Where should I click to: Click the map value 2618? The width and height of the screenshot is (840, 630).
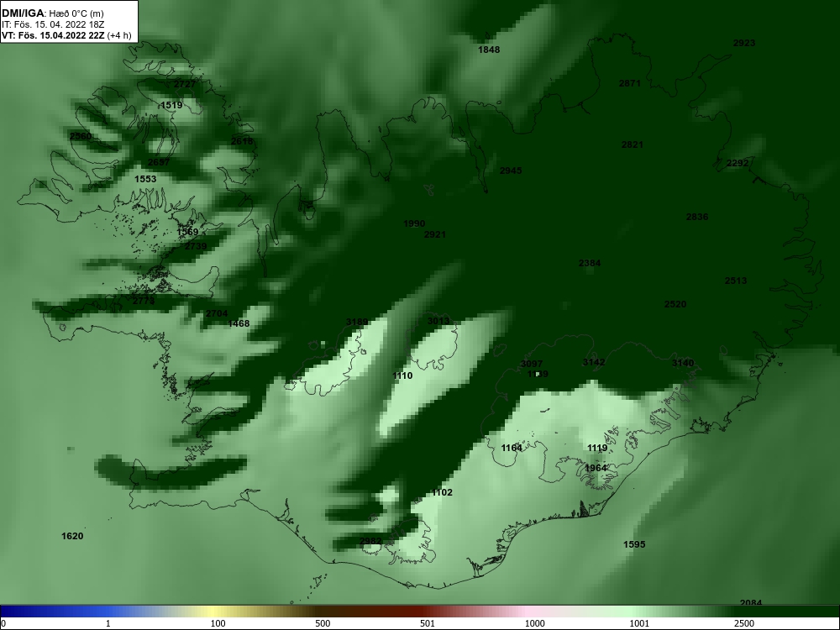[242, 141]
